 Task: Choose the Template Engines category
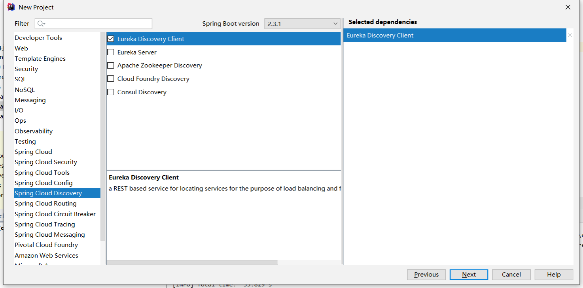click(x=57, y=58)
